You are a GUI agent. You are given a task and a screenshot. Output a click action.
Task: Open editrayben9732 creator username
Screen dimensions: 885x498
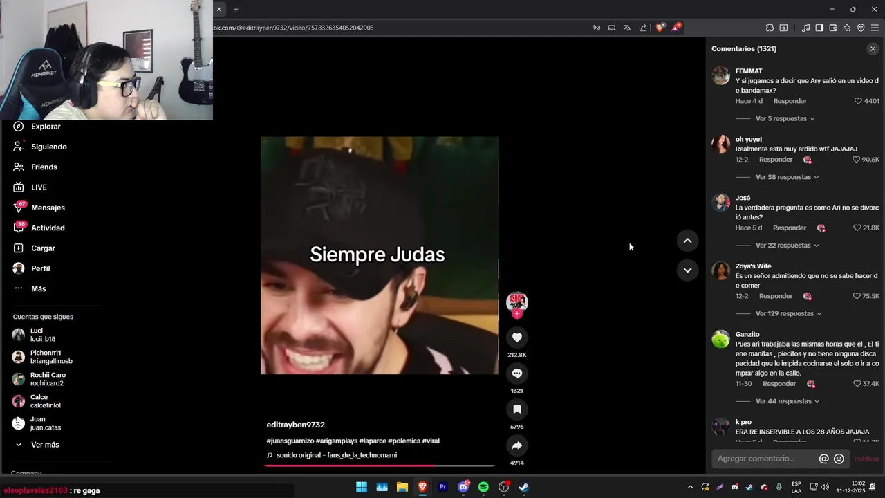pos(295,425)
